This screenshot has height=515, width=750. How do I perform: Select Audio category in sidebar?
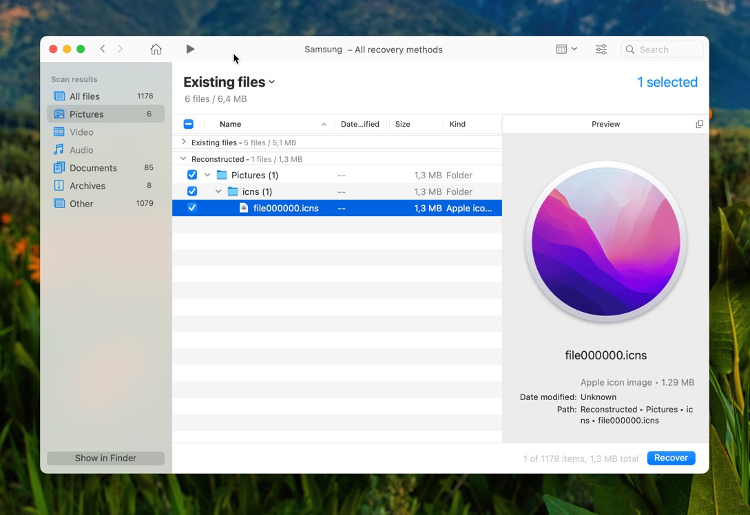click(x=105, y=149)
